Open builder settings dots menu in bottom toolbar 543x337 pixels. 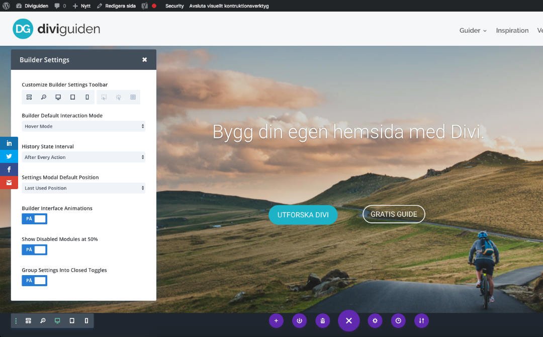16,321
